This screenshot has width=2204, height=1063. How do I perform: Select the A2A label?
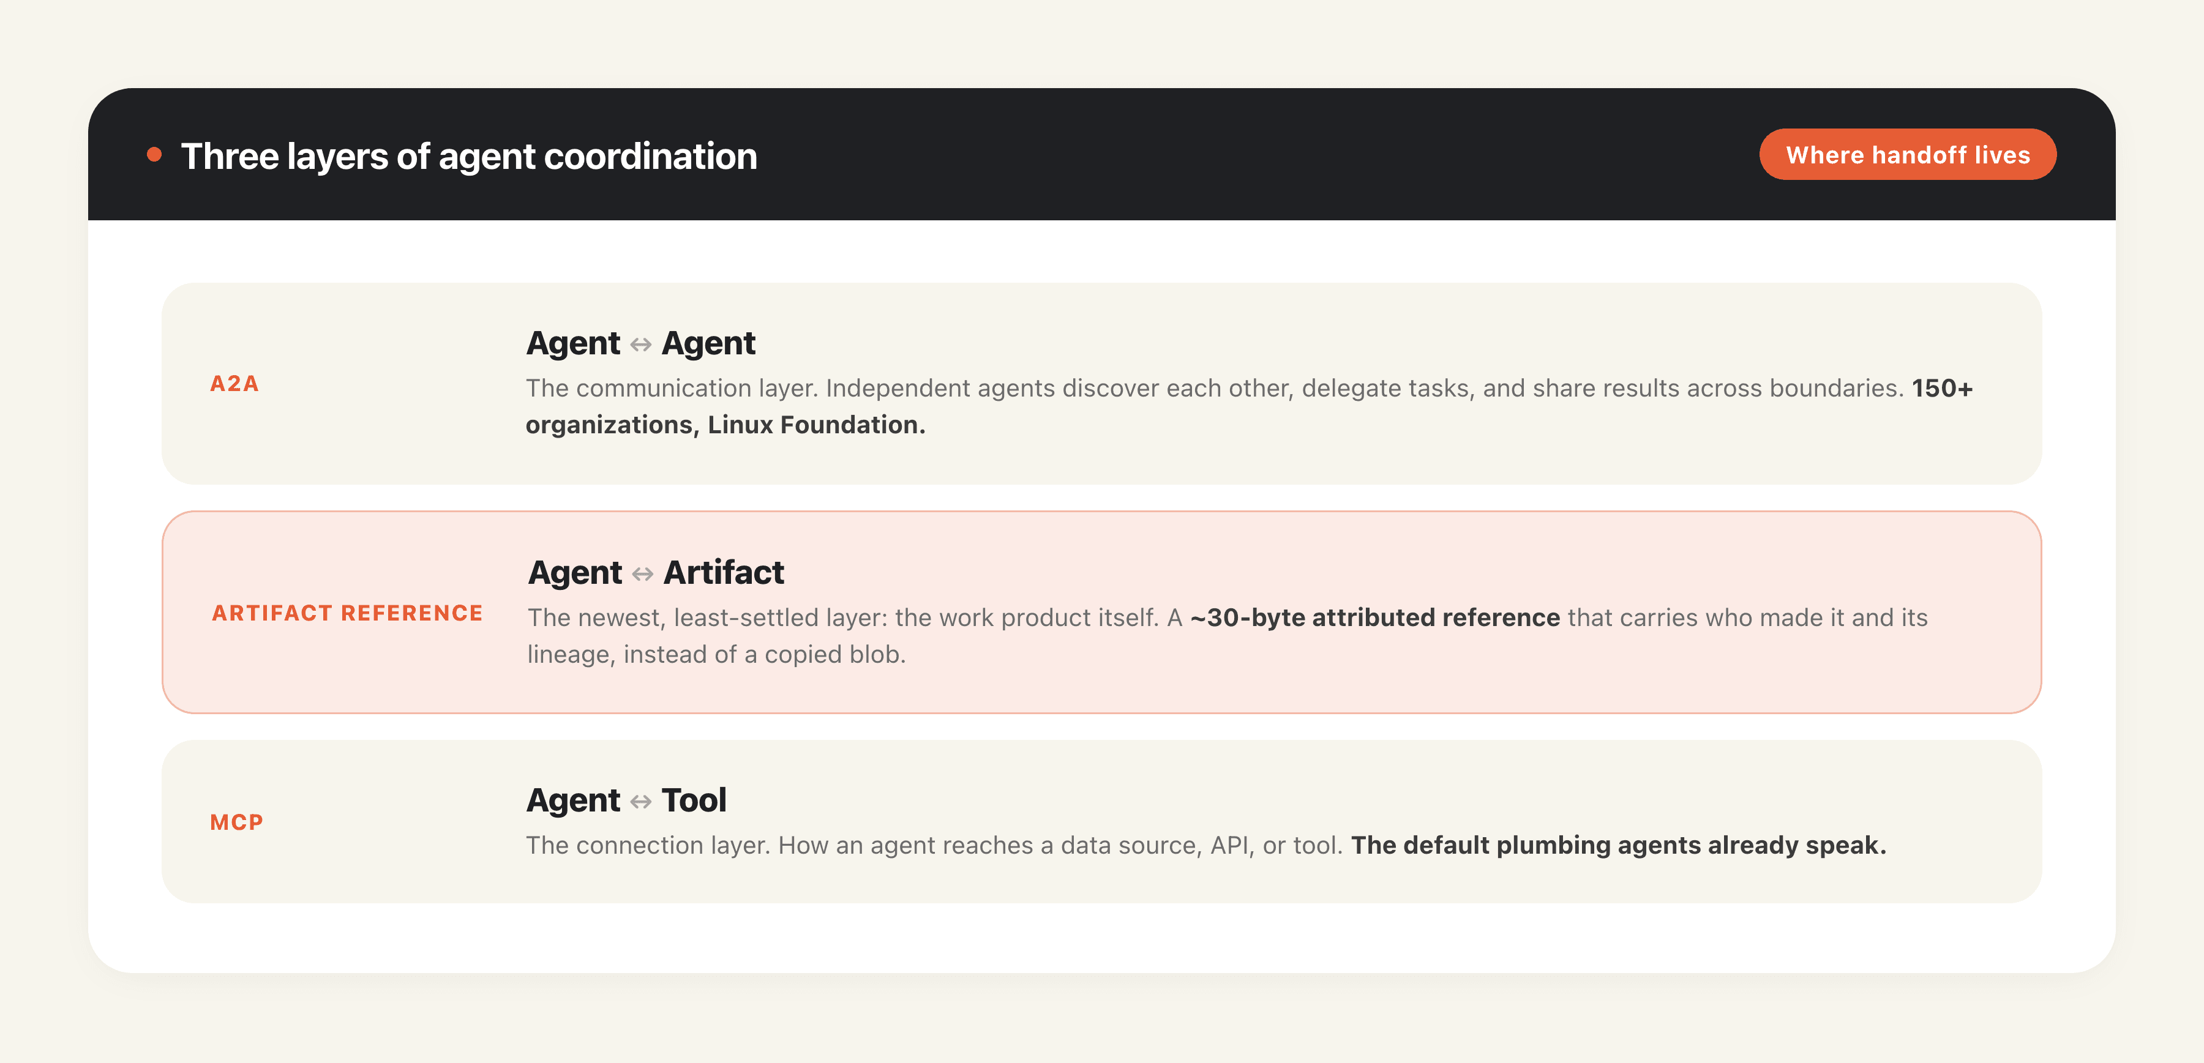coord(234,384)
